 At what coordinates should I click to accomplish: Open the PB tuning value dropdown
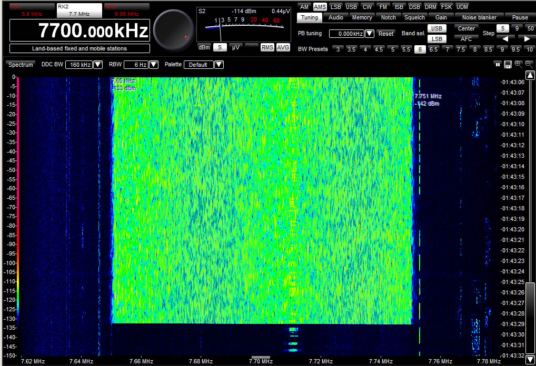370,34
